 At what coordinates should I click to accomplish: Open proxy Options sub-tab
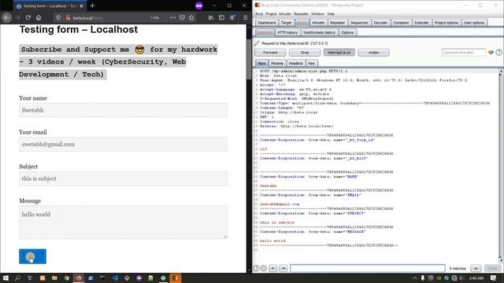click(x=347, y=32)
